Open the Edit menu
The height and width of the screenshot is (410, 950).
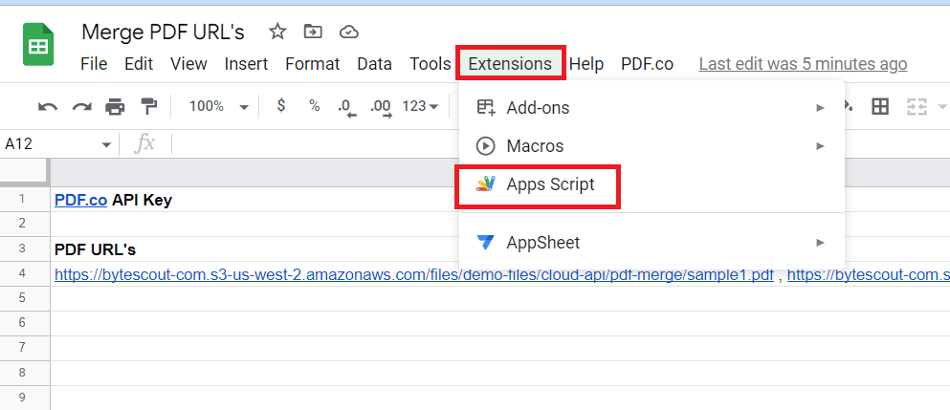[x=139, y=64]
